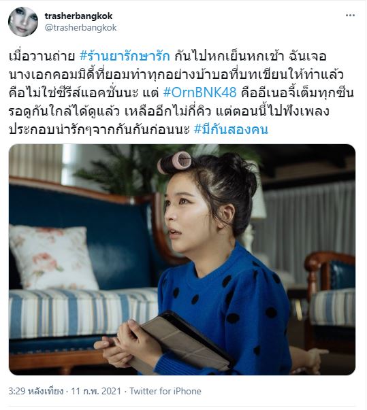
Task: Click the wooden chair in the photo
Action: 330,301
